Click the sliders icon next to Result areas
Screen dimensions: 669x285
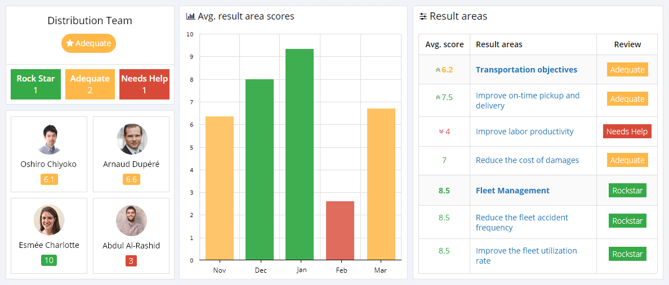423,16
